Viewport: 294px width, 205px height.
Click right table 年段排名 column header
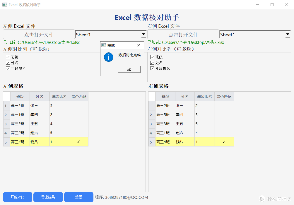[204, 97]
